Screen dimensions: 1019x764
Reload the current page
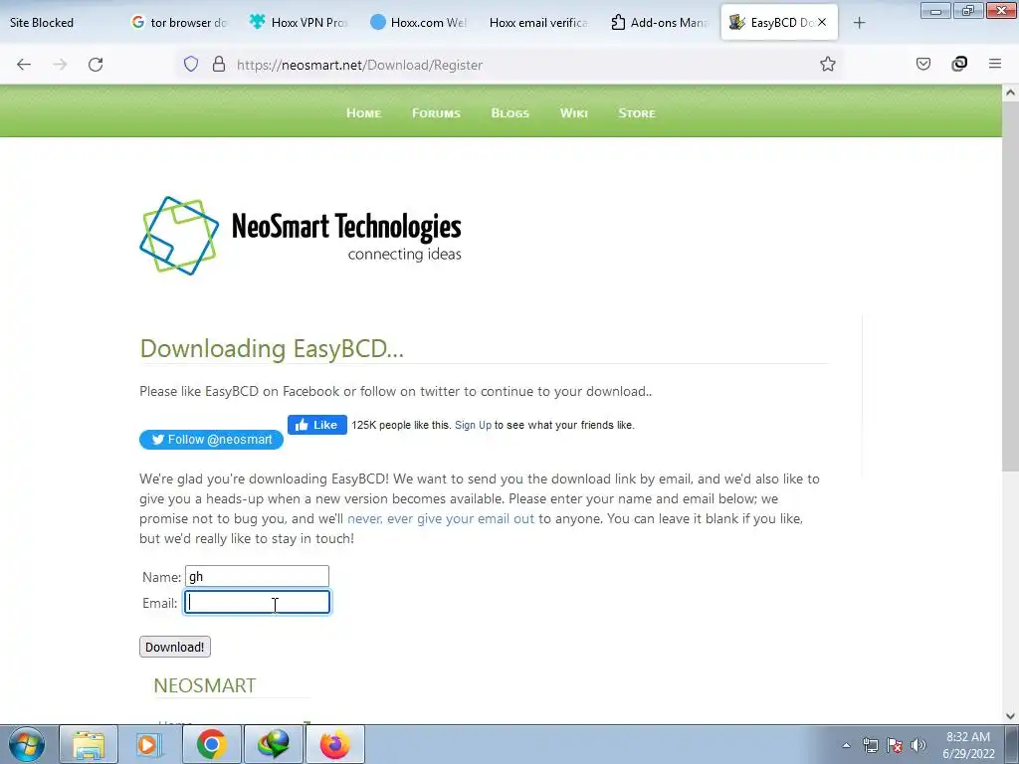[x=96, y=65]
